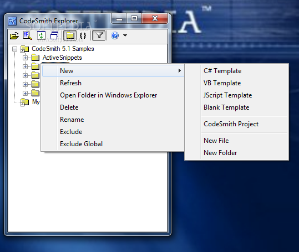Collapse the CodeSmith 5.1 Samples root node

coord(14,49)
